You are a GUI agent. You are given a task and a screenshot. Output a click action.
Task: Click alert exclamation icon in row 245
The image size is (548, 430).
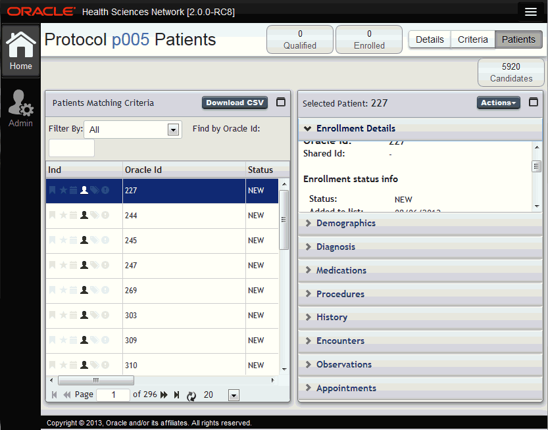pos(105,241)
